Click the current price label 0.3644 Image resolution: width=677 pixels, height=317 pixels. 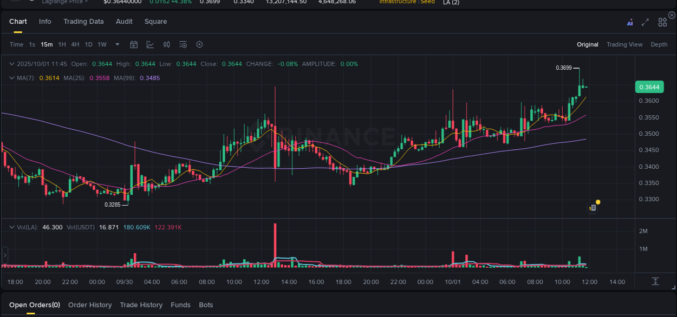click(x=648, y=87)
